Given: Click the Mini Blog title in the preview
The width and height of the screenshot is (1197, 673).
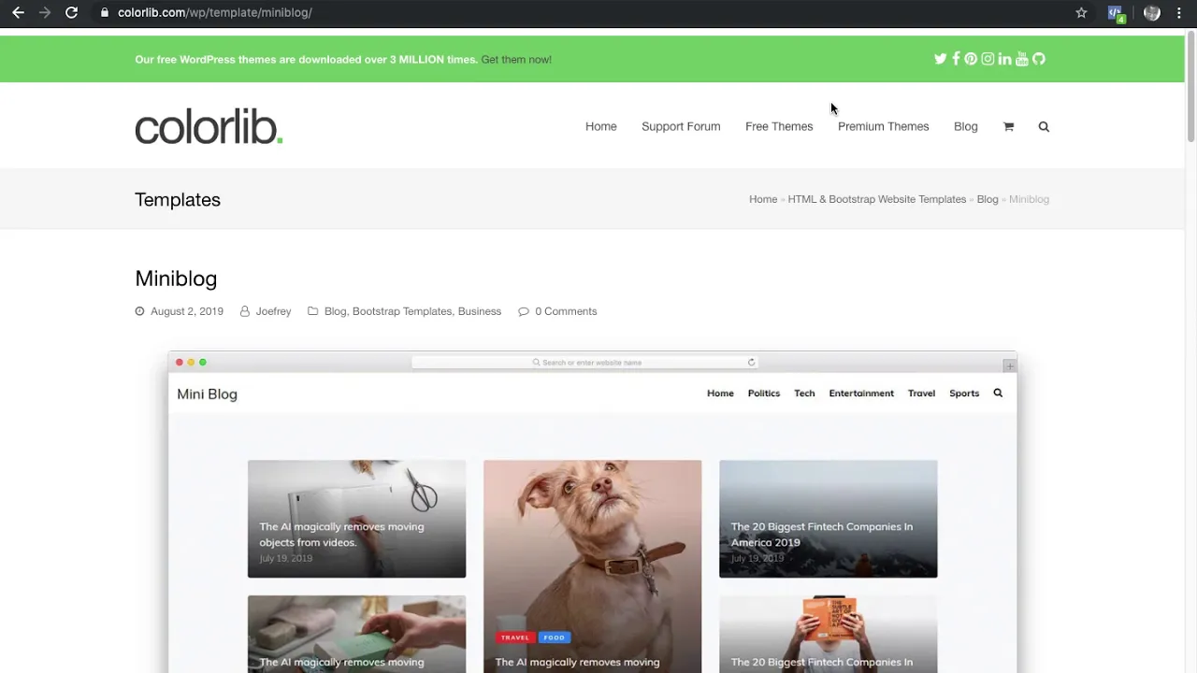Looking at the screenshot, I should pos(207,394).
